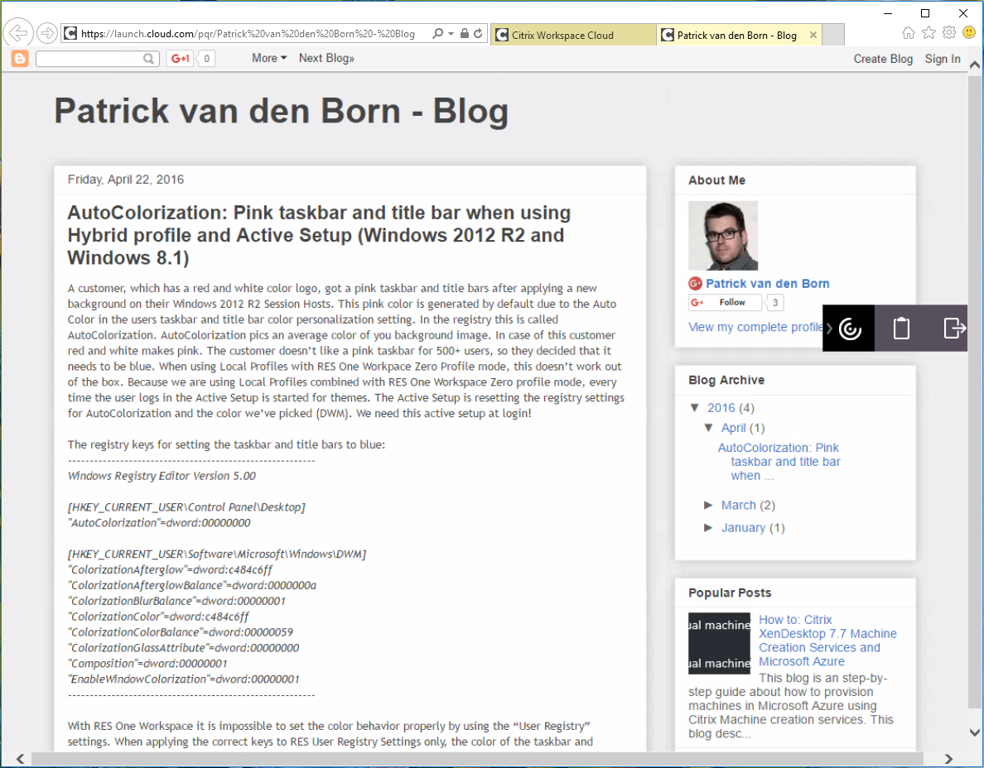Run search with the Blogger magnifier icon
Image resolution: width=984 pixels, height=768 pixels.
point(149,58)
